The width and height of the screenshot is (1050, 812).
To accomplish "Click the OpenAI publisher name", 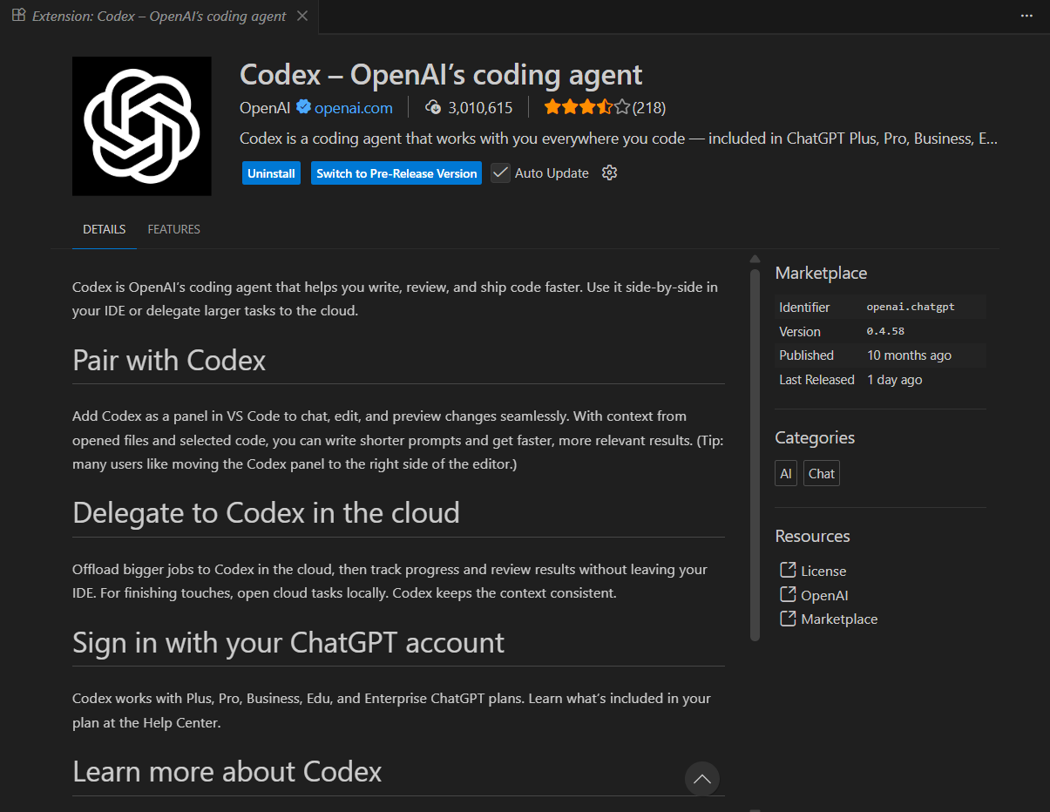I will click(266, 108).
